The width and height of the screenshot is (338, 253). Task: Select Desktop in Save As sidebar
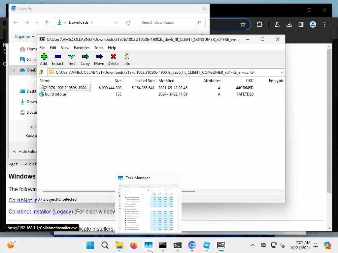[28, 91]
